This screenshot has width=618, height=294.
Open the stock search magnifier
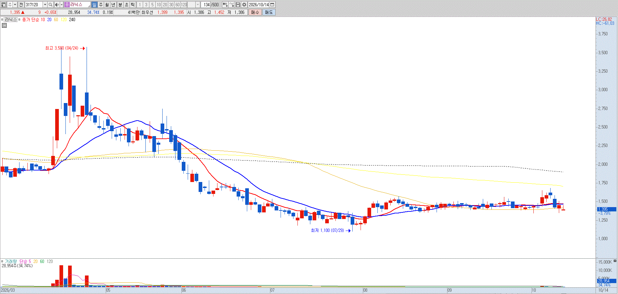(50, 5)
